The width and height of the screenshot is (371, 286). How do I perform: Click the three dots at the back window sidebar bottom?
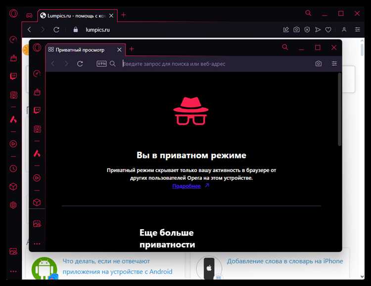pyautogui.click(x=13, y=271)
